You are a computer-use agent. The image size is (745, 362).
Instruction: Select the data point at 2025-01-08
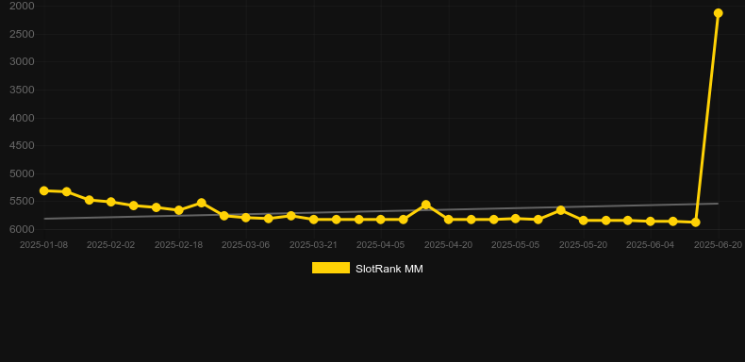[x=43, y=190]
